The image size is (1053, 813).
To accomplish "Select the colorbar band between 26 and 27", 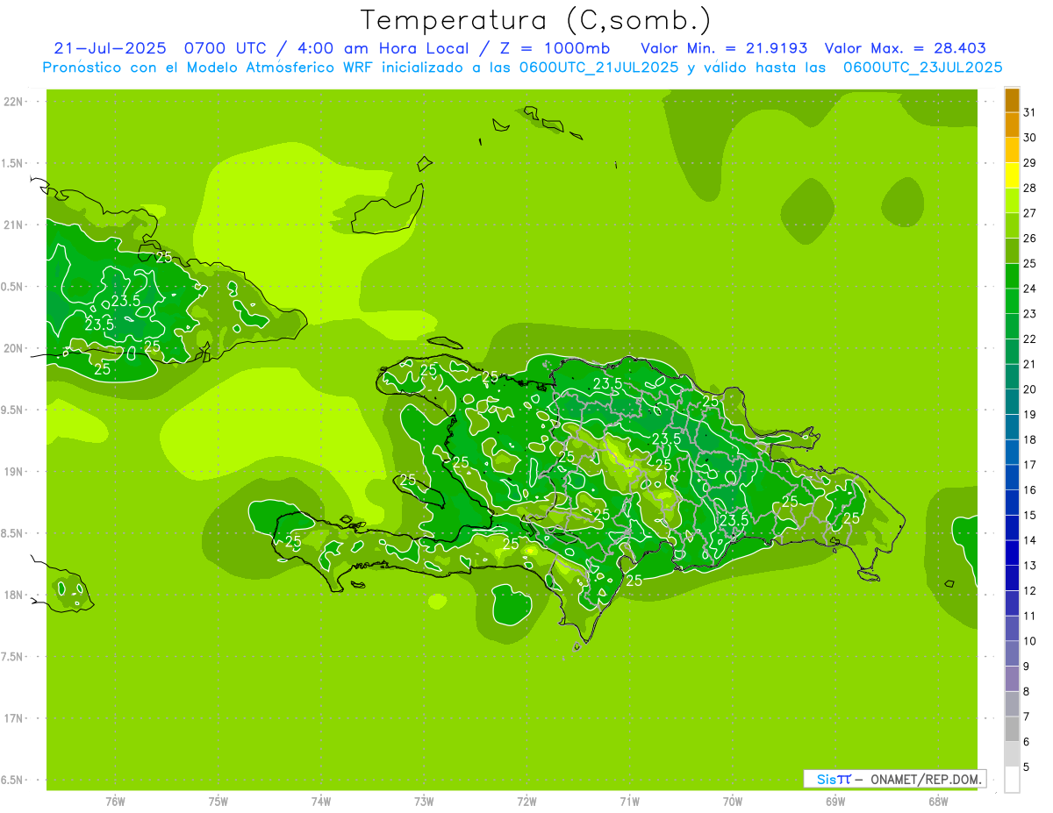I will tap(1012, 225).
